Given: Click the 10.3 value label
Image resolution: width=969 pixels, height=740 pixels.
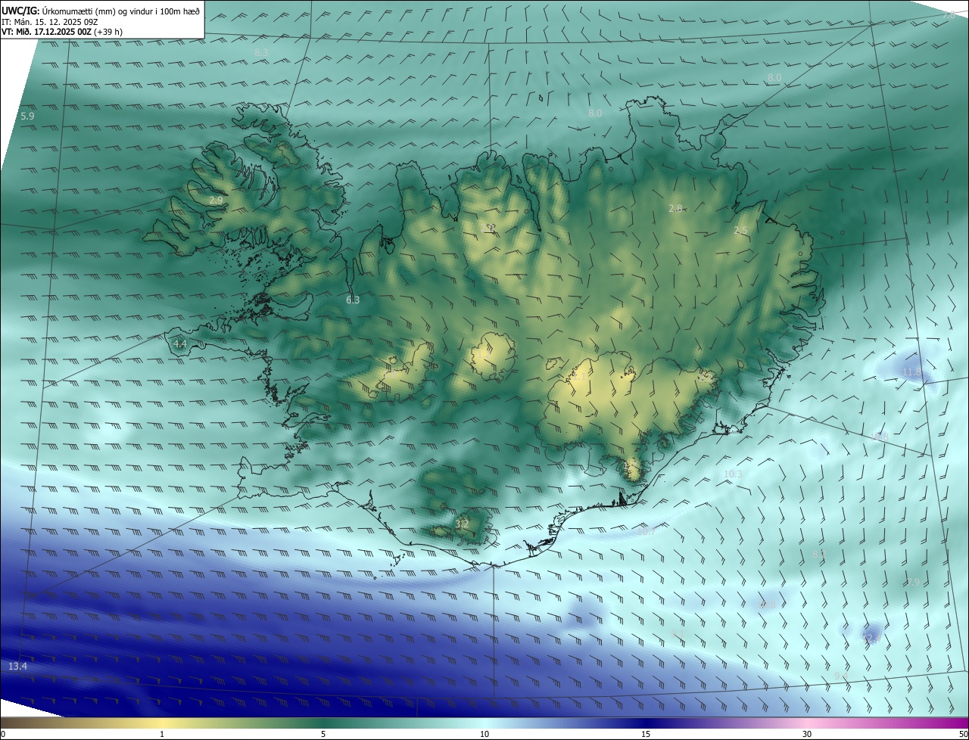Looking at the screenshot, I should 733,474.
